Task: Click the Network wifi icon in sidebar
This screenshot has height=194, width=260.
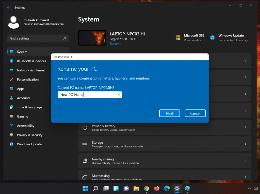Action: coord(11,70)
